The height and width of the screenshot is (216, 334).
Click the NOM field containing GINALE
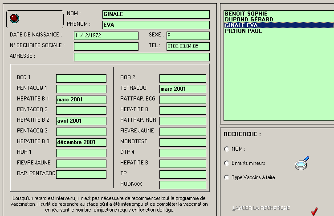pyautogui.click(x=156, y=14)
